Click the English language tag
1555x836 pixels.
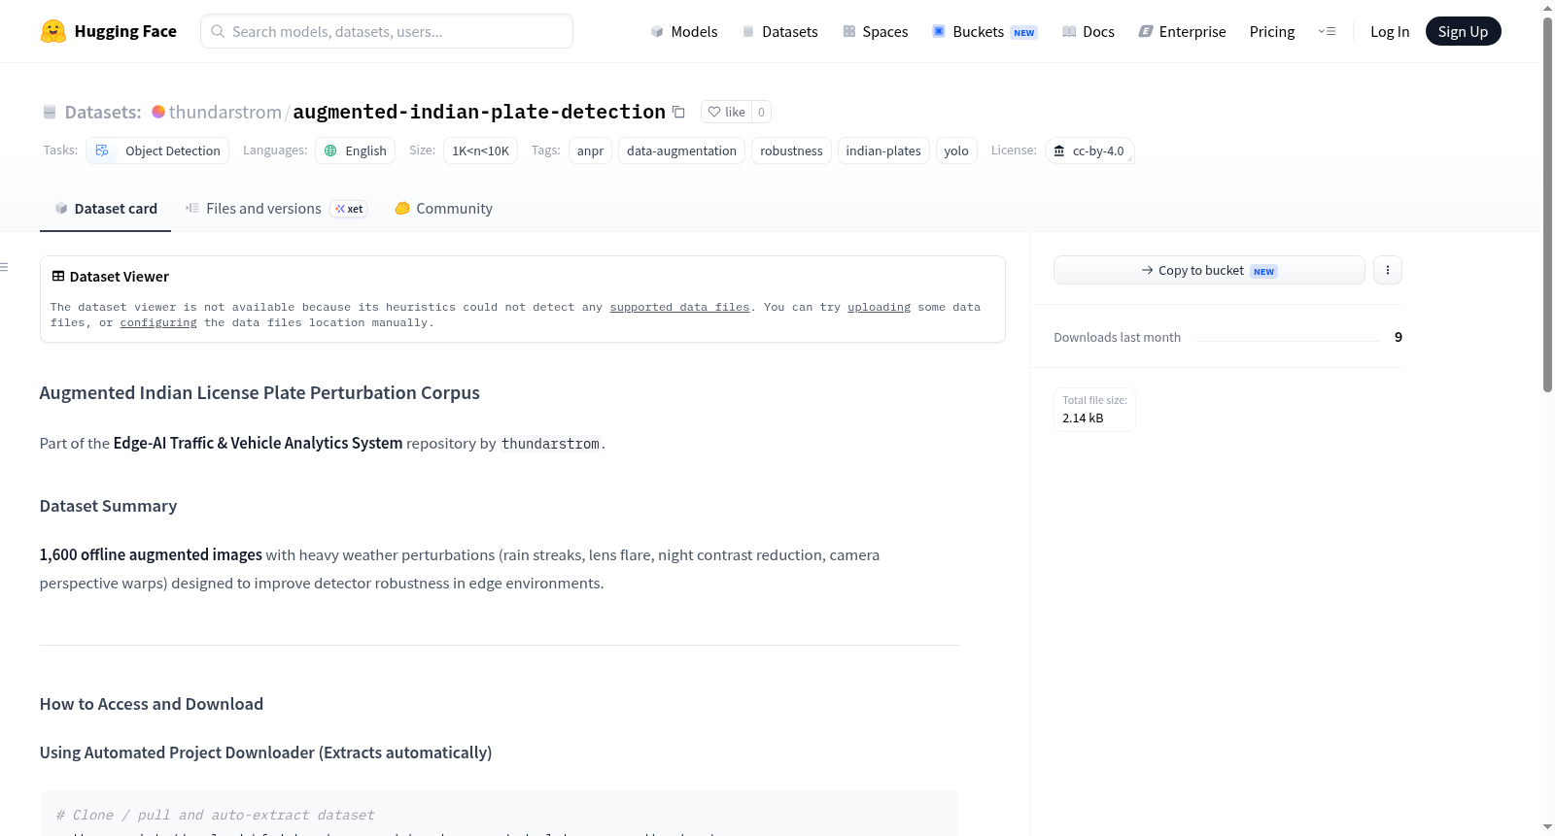pos(355,150)
